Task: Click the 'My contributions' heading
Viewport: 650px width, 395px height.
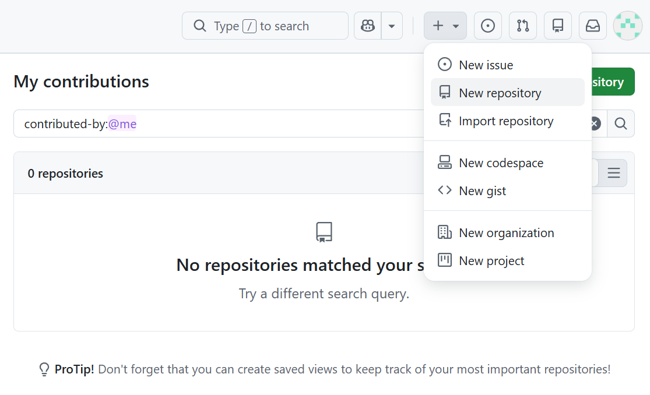Action: (81, 81)
